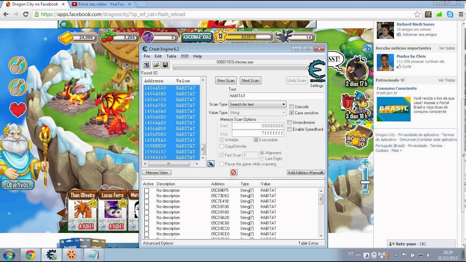
Task: Click the red heart icon in game
Action: (x=18, y=110)
